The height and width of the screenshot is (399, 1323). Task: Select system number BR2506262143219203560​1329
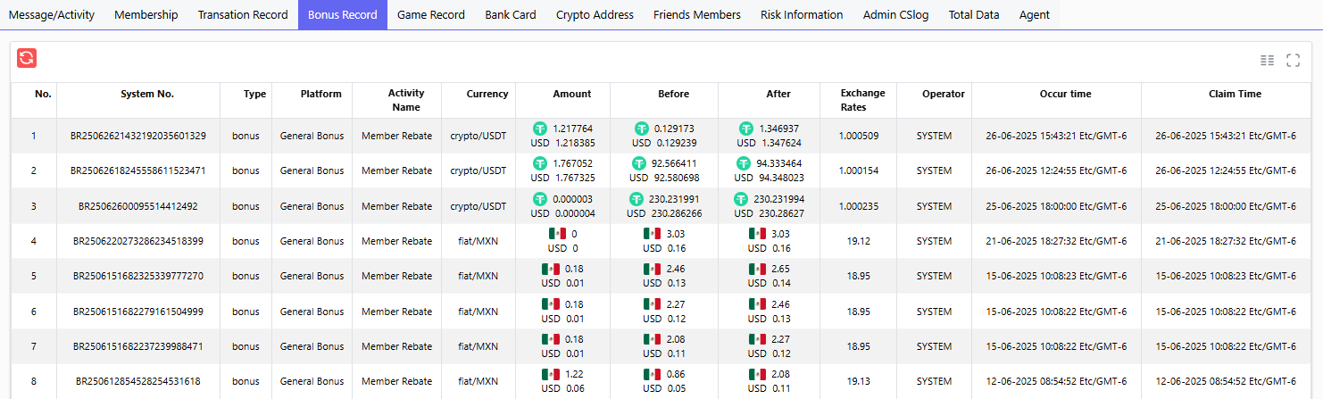pos(138,136)
